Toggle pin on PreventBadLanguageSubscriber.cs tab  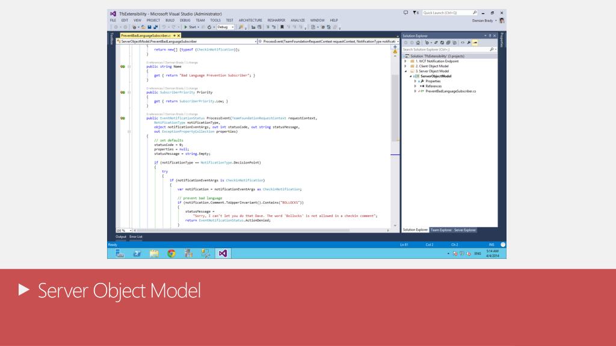pos(174,35)
